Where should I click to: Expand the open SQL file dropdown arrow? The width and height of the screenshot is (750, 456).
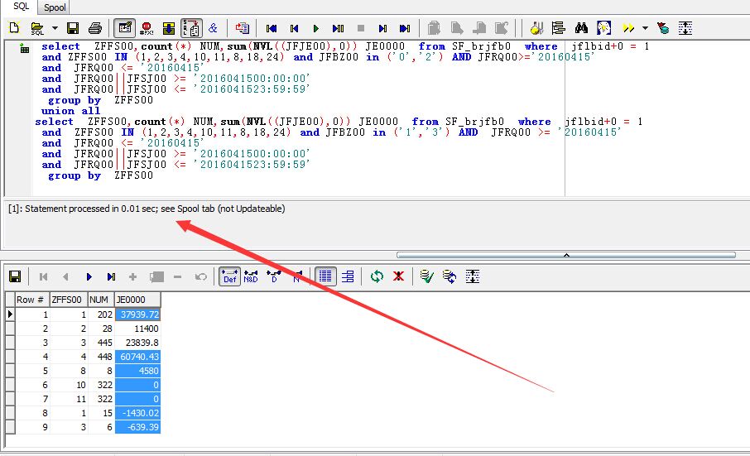55,28
